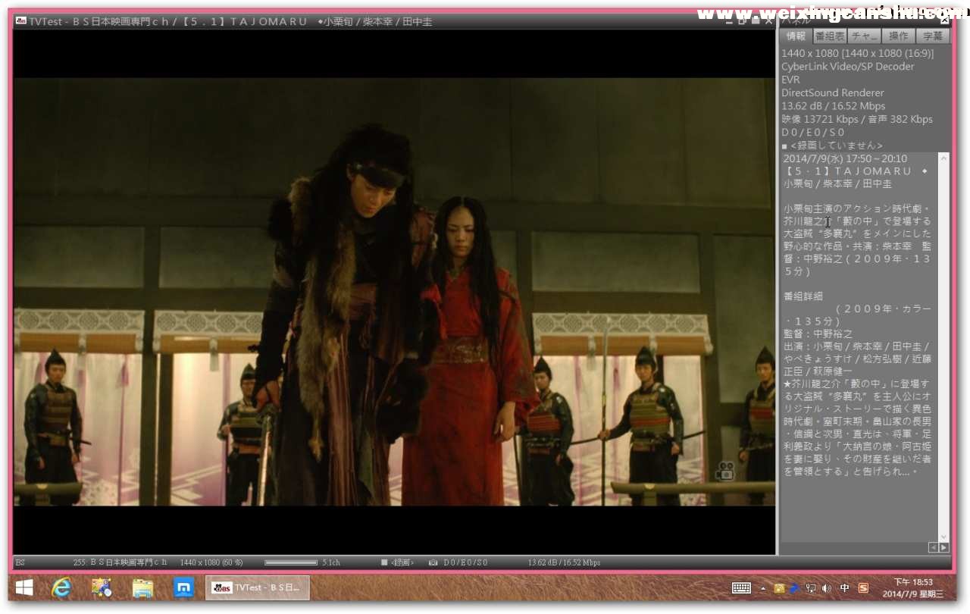
Task: Open channel list at 255: ＢＳ日本映画専門ｃｈ
Action: [120, 562]
